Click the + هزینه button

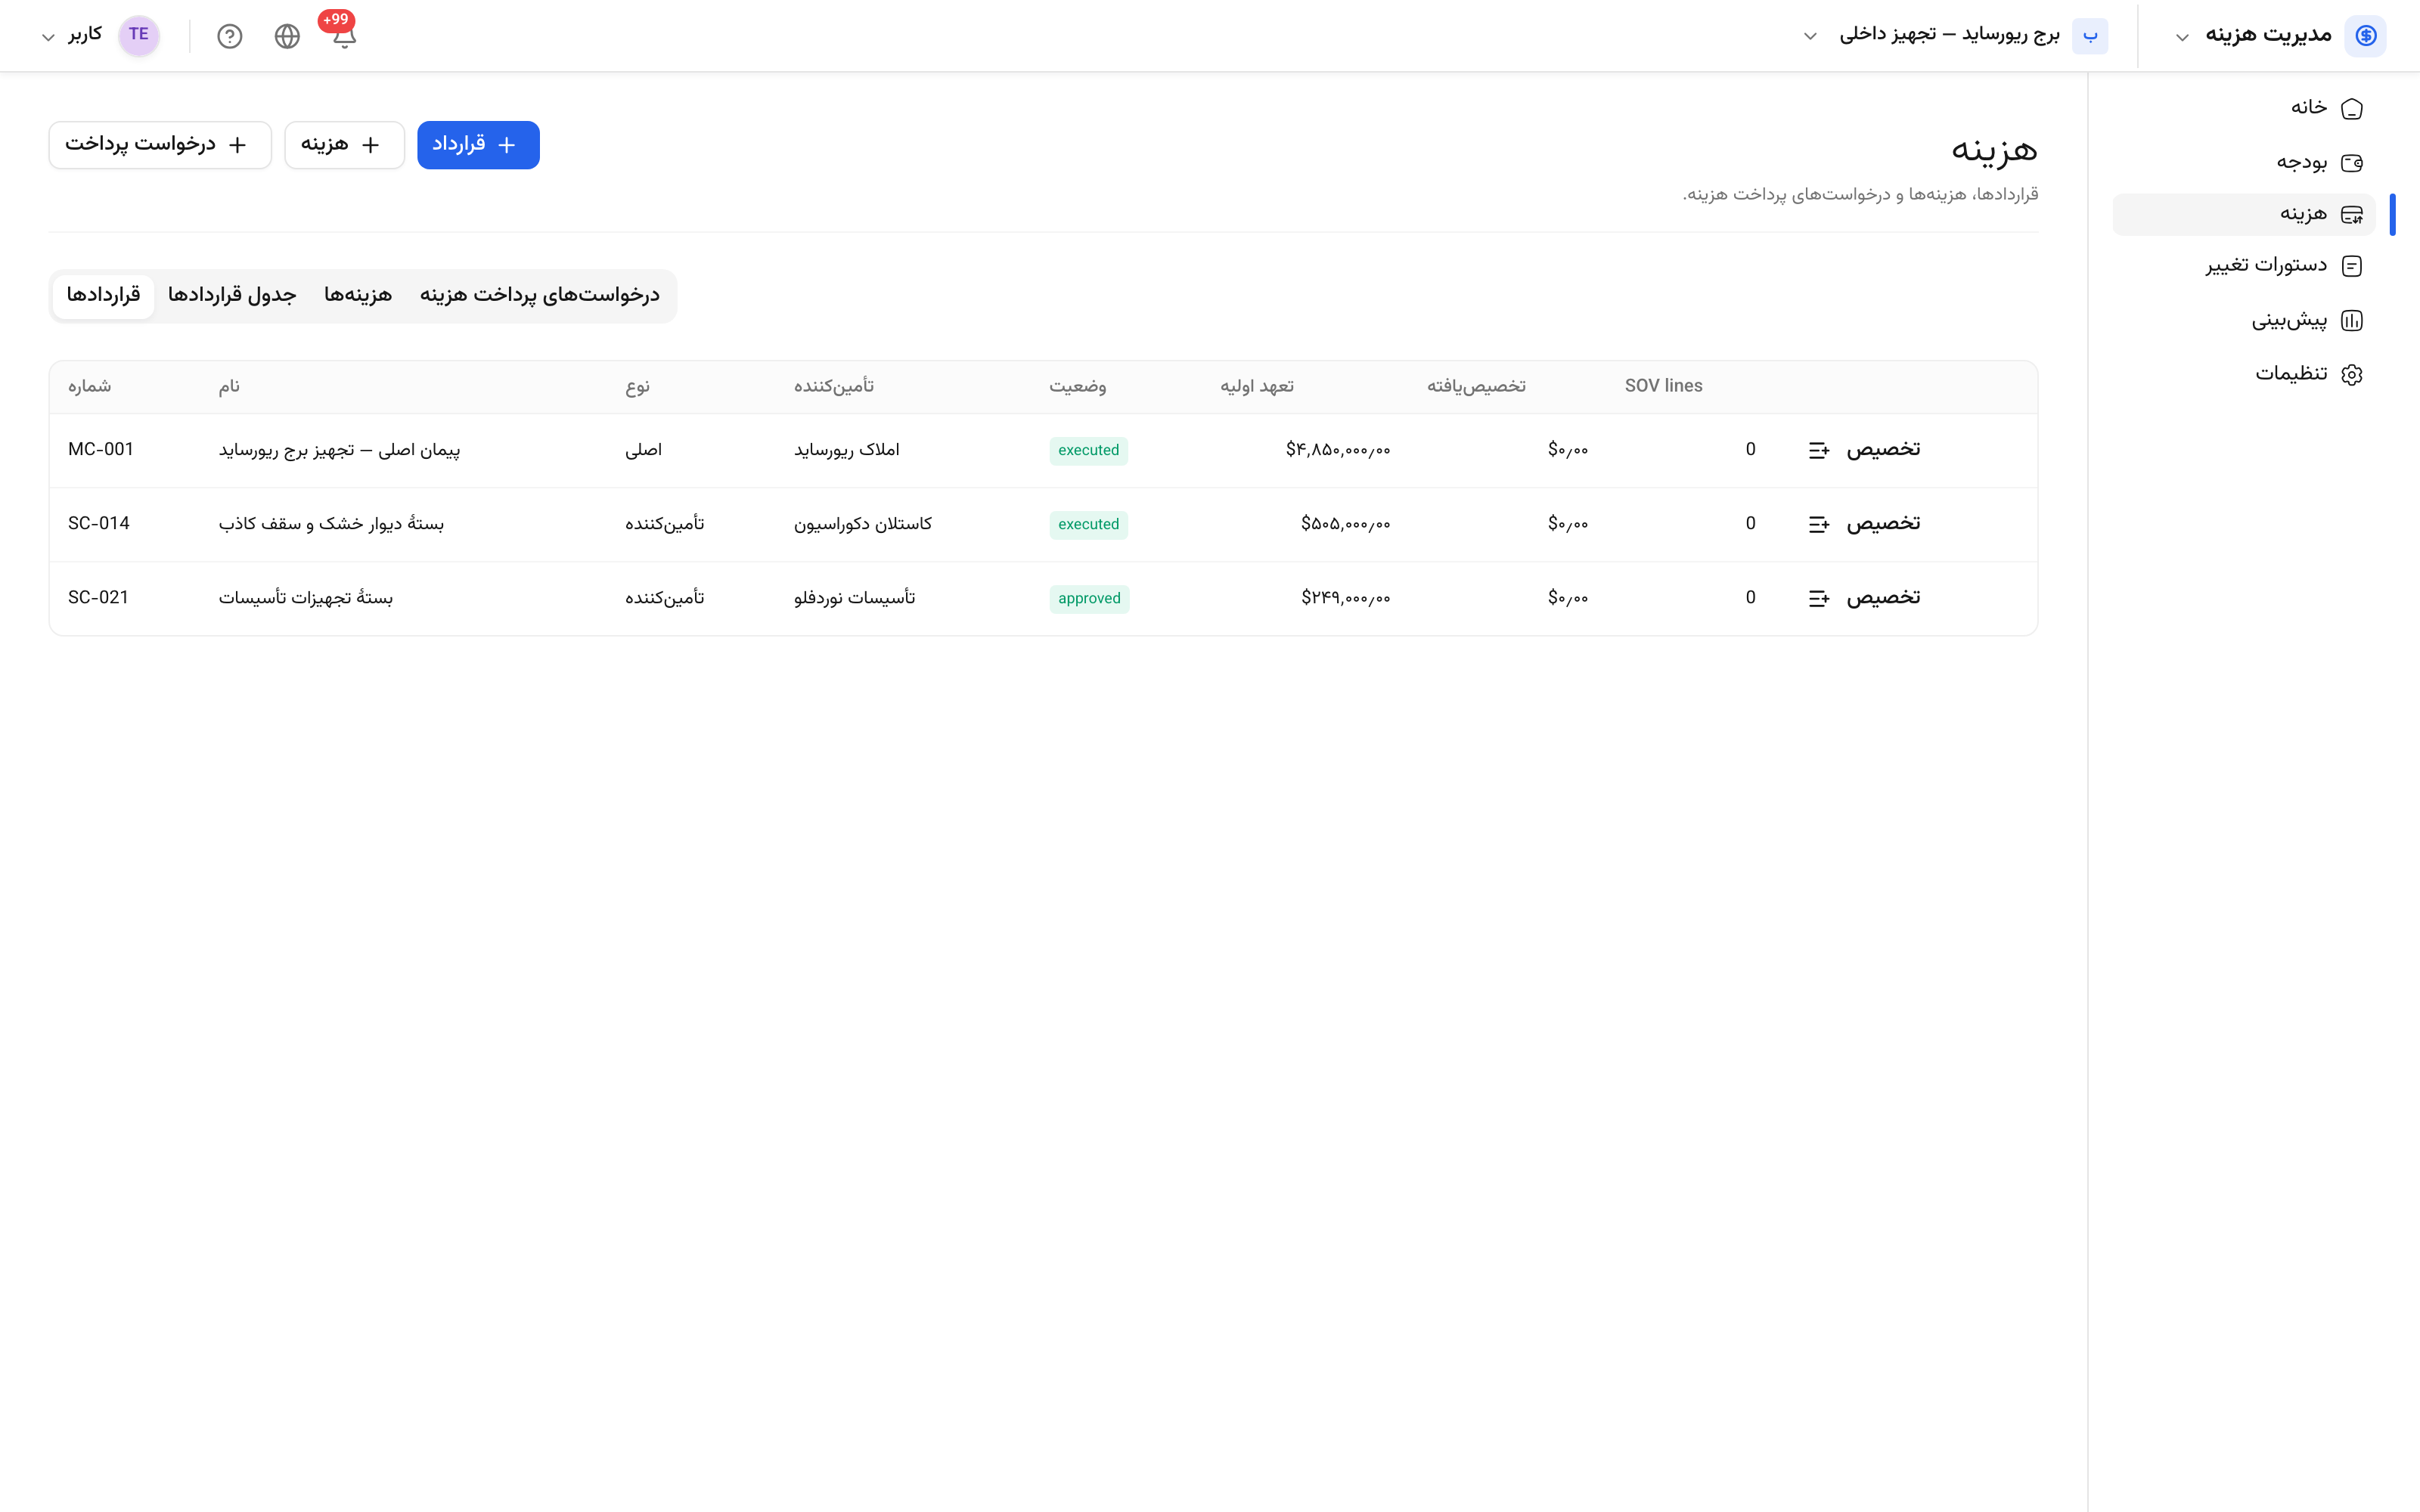344,145
